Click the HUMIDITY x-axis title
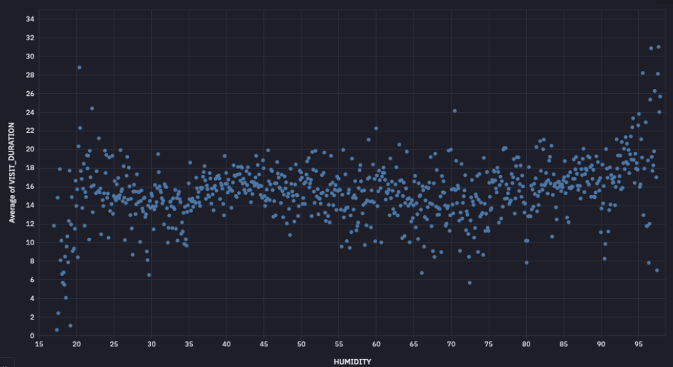 coord(352,362)
